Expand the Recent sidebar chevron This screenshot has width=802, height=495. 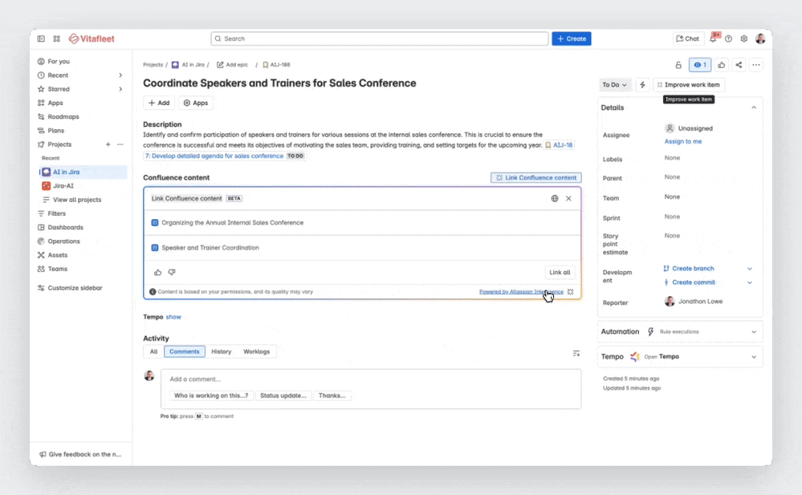tap(120, 75)
